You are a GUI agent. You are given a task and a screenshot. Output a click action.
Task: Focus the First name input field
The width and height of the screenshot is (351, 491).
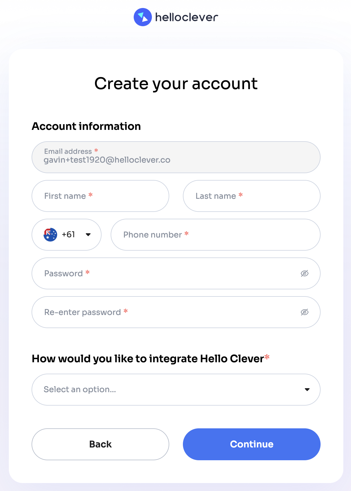coord(100,196)
